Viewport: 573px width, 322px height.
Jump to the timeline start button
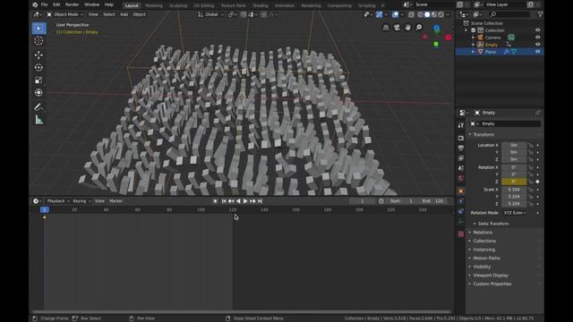(224, 201)
